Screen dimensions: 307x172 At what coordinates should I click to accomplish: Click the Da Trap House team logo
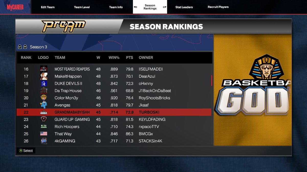pyautogui.click(x=43, y=91)
